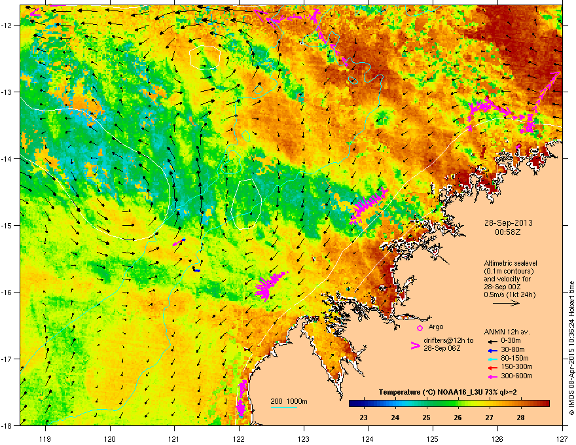576x445 pixels.
Task: Click the vertical IMOS copyright timestamp text
Action: click(571, 348)
